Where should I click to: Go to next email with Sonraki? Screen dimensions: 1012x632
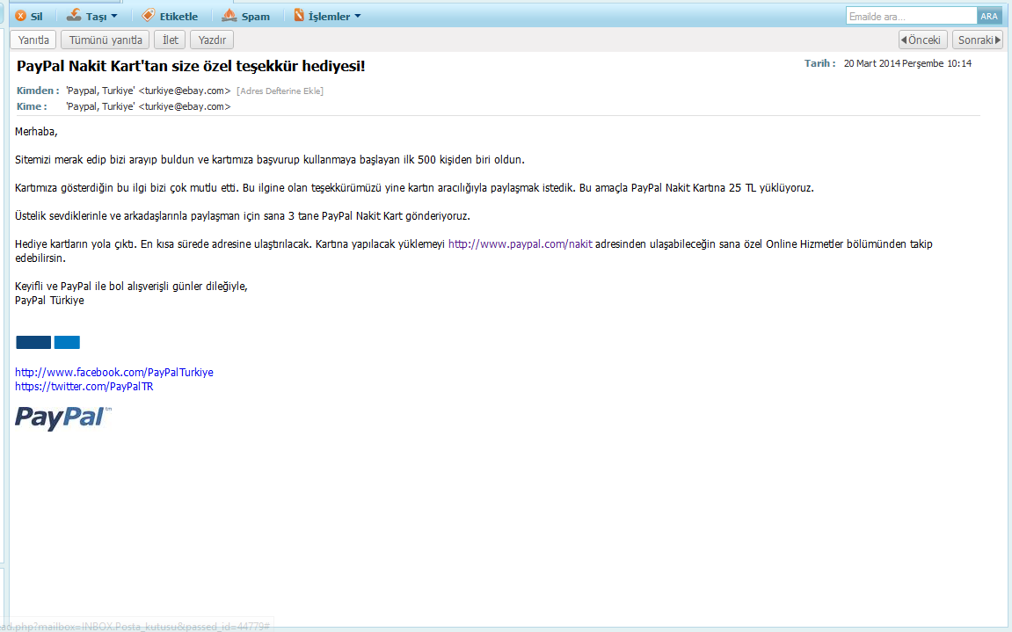[x=977, y=40]
